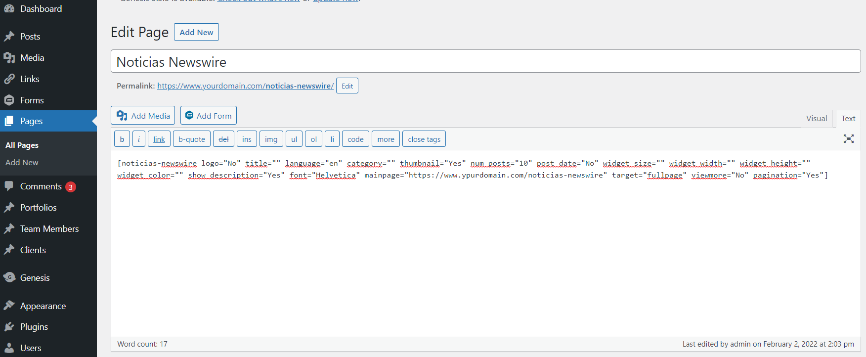Insert italic tag with i button
Viewport: 866px width, 357px height.
(139, 139)
